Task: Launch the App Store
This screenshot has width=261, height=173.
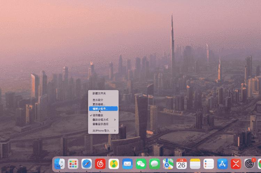Action: 222,164
